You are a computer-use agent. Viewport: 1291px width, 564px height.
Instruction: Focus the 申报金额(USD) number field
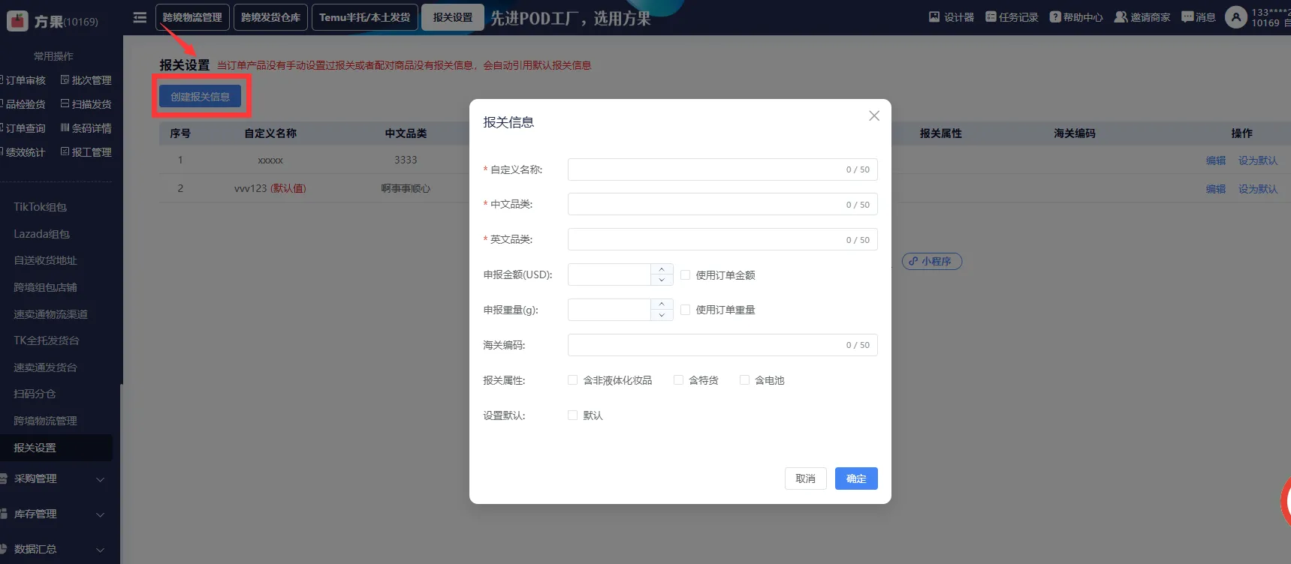point(609,274)
